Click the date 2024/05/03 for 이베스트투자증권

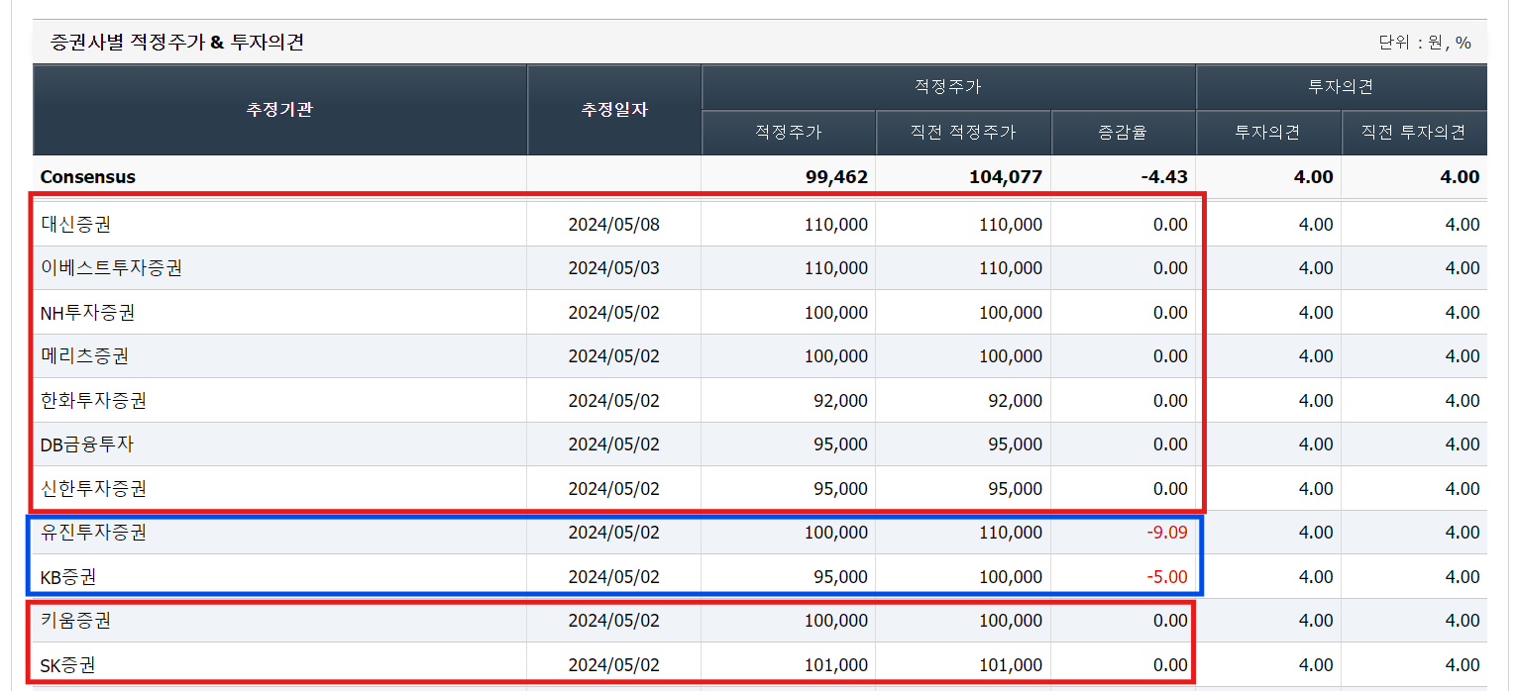tap(614, 268)
